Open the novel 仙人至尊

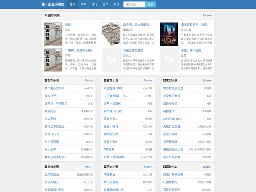pos(50,149)
